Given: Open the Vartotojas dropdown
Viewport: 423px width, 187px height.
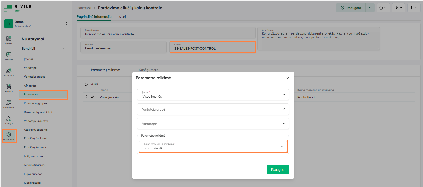Looking at the screenshot, I should (213, 124).
